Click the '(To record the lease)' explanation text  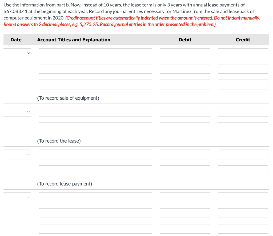[x=59, y=141]
